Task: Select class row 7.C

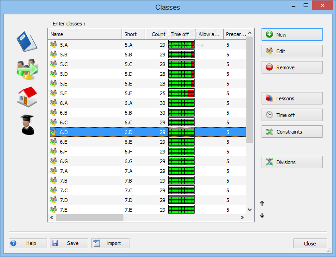Action: [148, 190]
